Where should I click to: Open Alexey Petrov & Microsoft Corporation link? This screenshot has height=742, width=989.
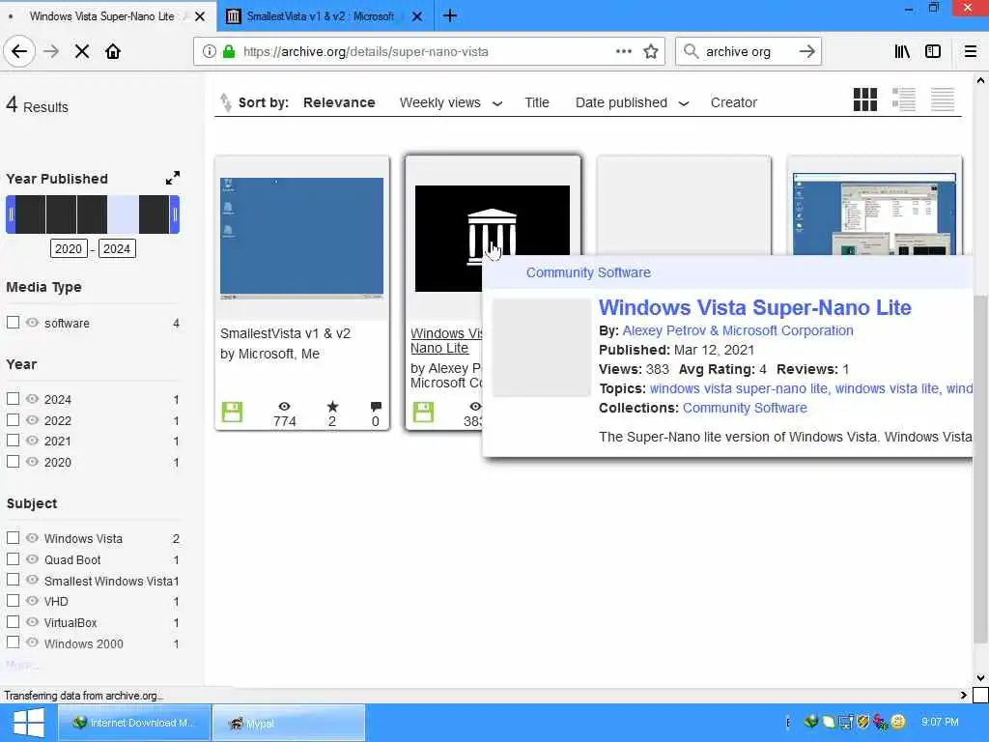tap(738, 330)
